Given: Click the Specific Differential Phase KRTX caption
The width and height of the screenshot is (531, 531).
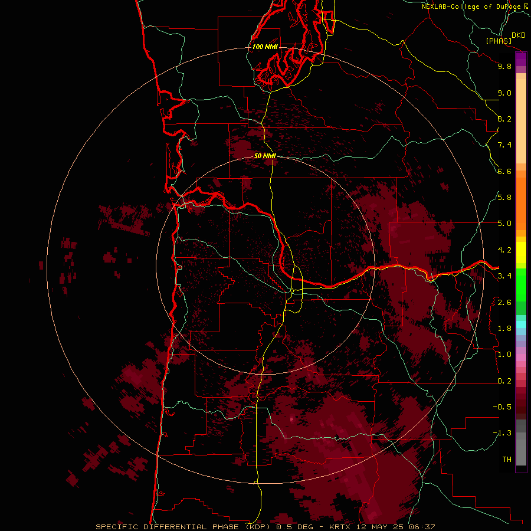Looking at the screenshot, I should pyautogui.click(x=265, y=527).
